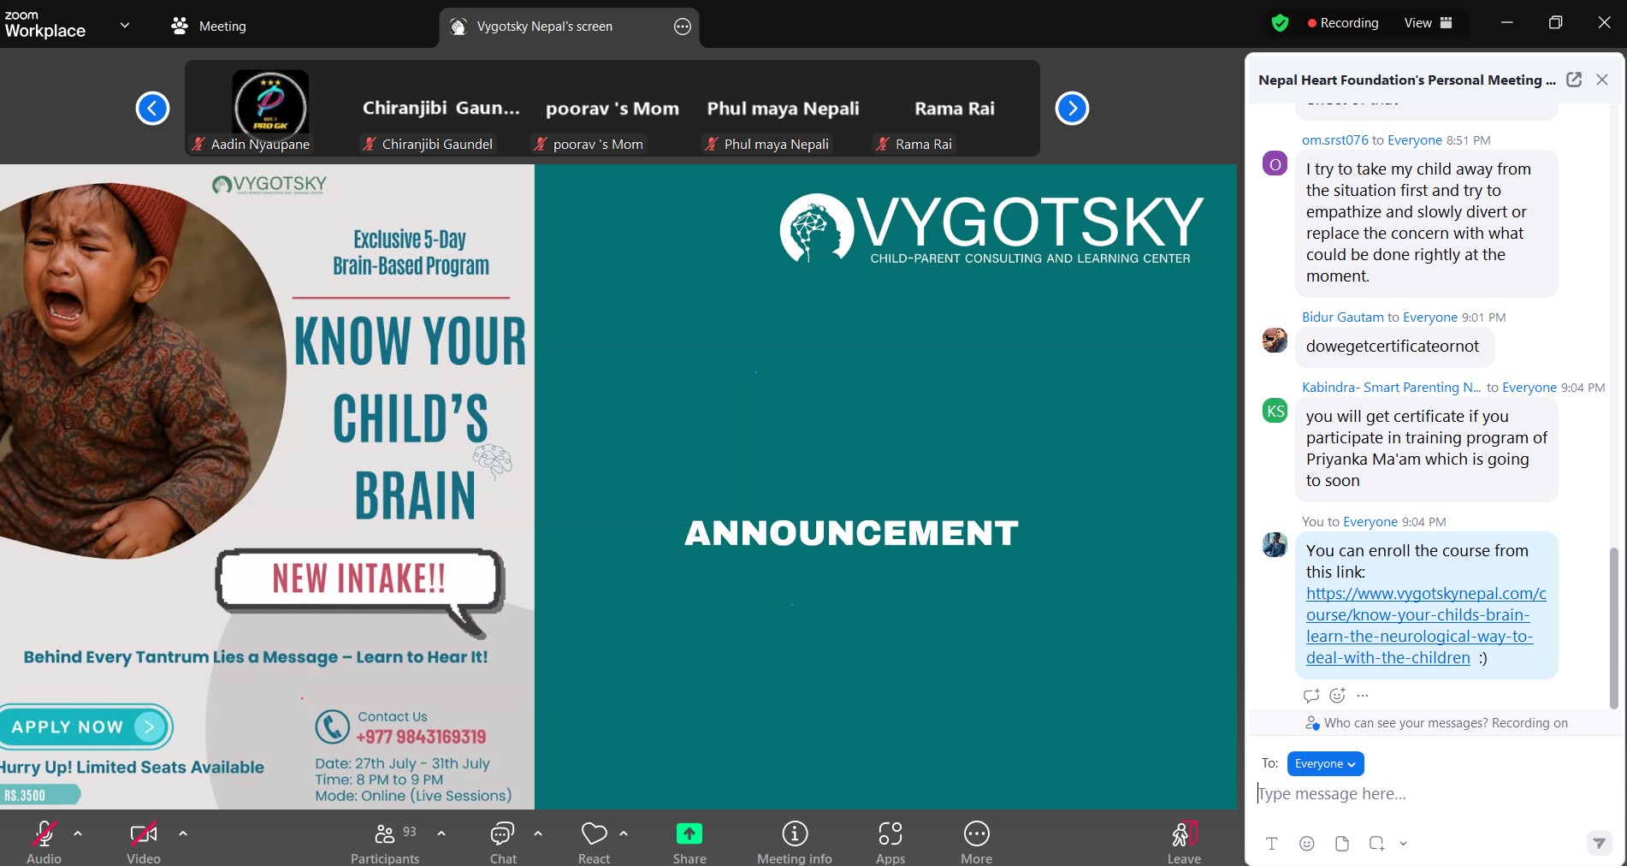Click the emoji picker in chat composer
Image resolution: width=1627 pixels, height=866 pixels.
[1306, 844]
